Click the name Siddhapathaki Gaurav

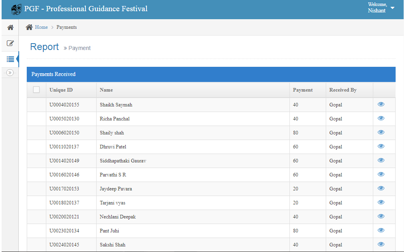[123, 160]
